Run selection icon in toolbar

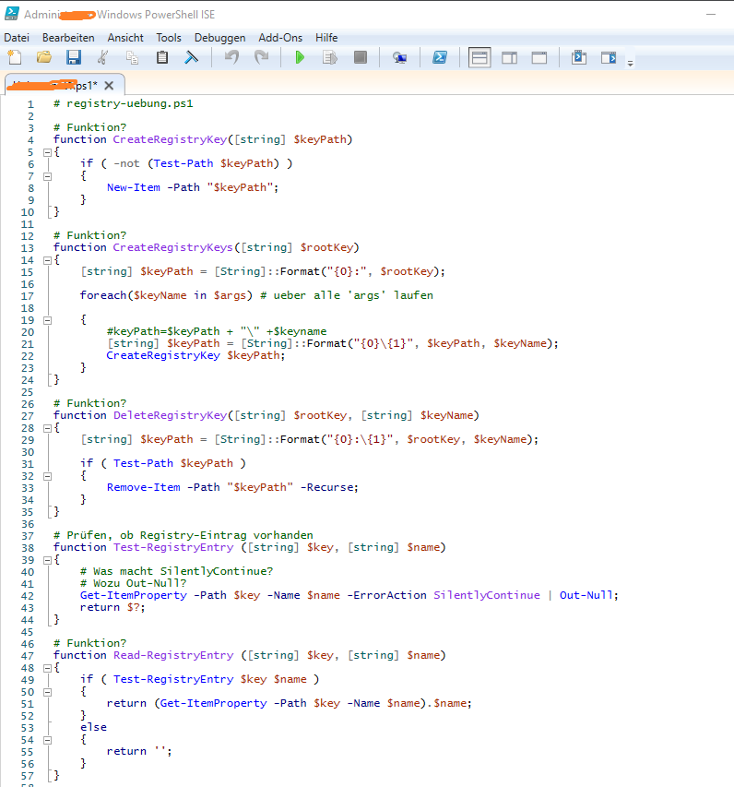pos(329,58)
